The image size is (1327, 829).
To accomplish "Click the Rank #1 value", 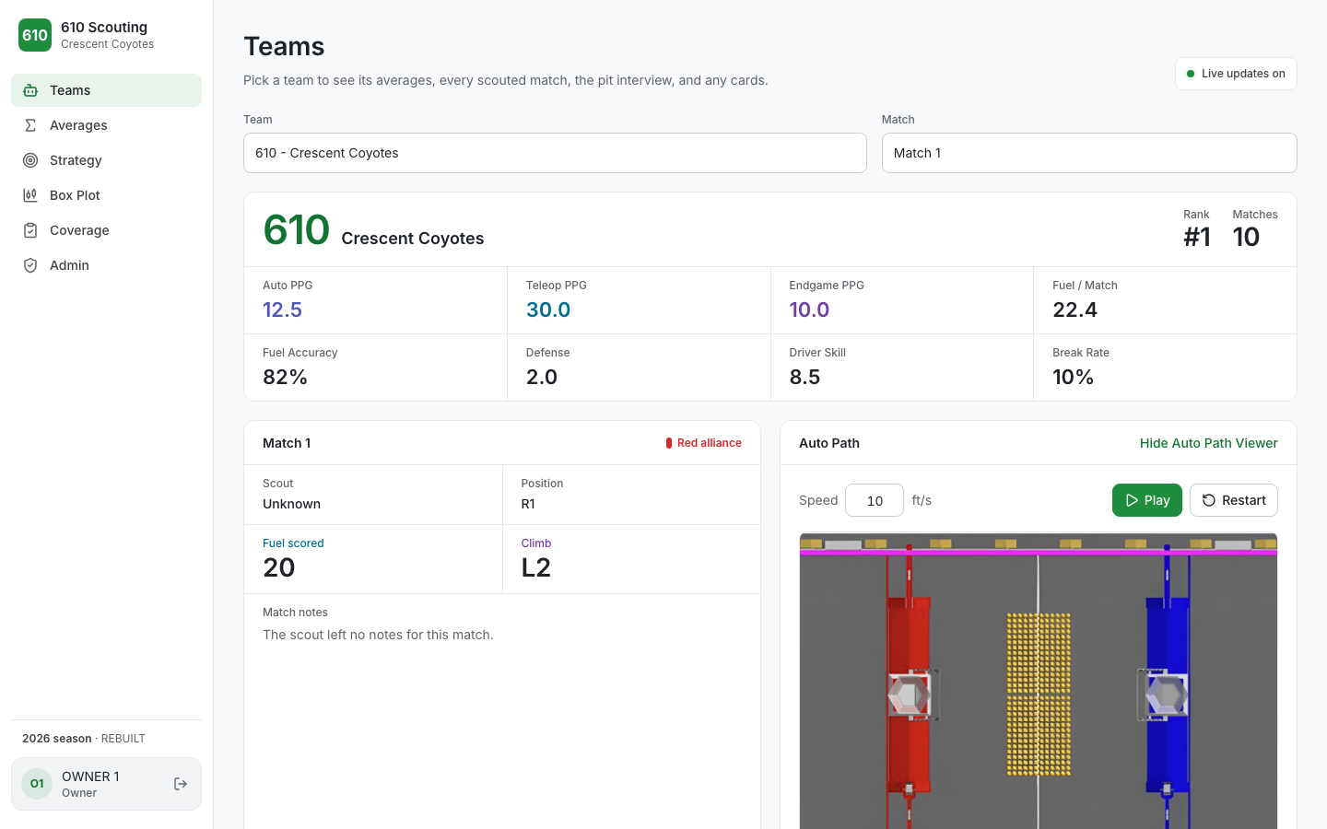I will point(1196,237).
